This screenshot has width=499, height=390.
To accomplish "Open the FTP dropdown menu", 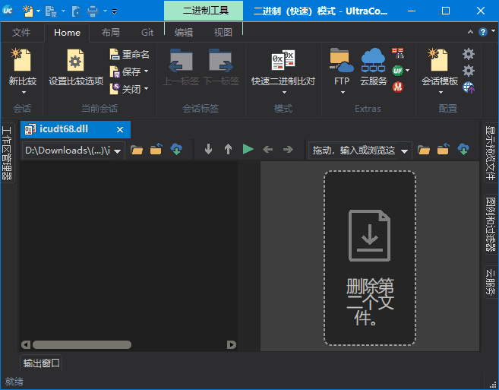I will pyautogui.click(x=342, y=93).
